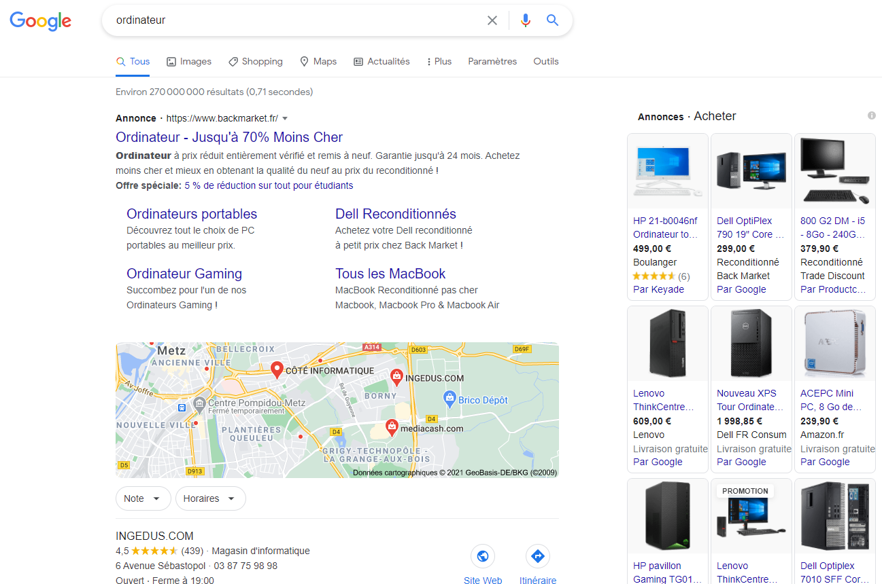Viewport: 882px width, 584px height.
Task: Clear the search box with X icon
Action: pos(492,20)
